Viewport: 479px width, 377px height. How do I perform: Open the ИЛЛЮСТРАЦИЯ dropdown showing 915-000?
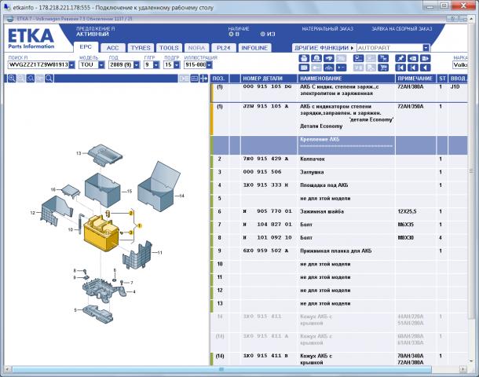point(209,64)
